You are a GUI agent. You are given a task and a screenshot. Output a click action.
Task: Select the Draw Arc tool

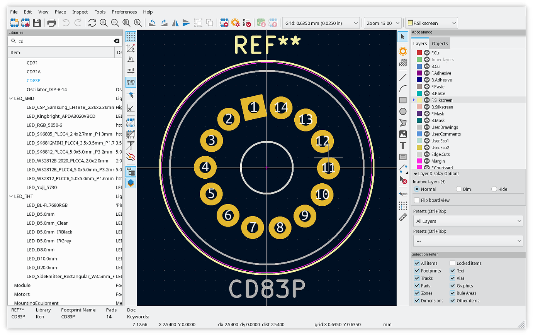[403, 88]
